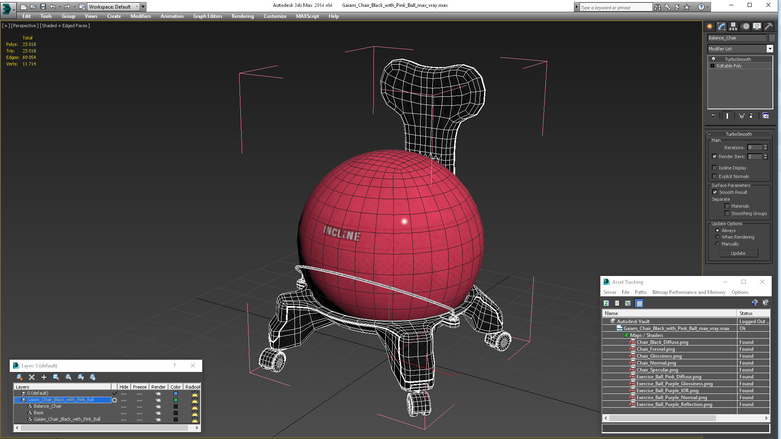The width and height of the screenshot is (781, 439).
Task: Open the Create command panel tab
Action: pyautogui.click(x=710, y=26)
